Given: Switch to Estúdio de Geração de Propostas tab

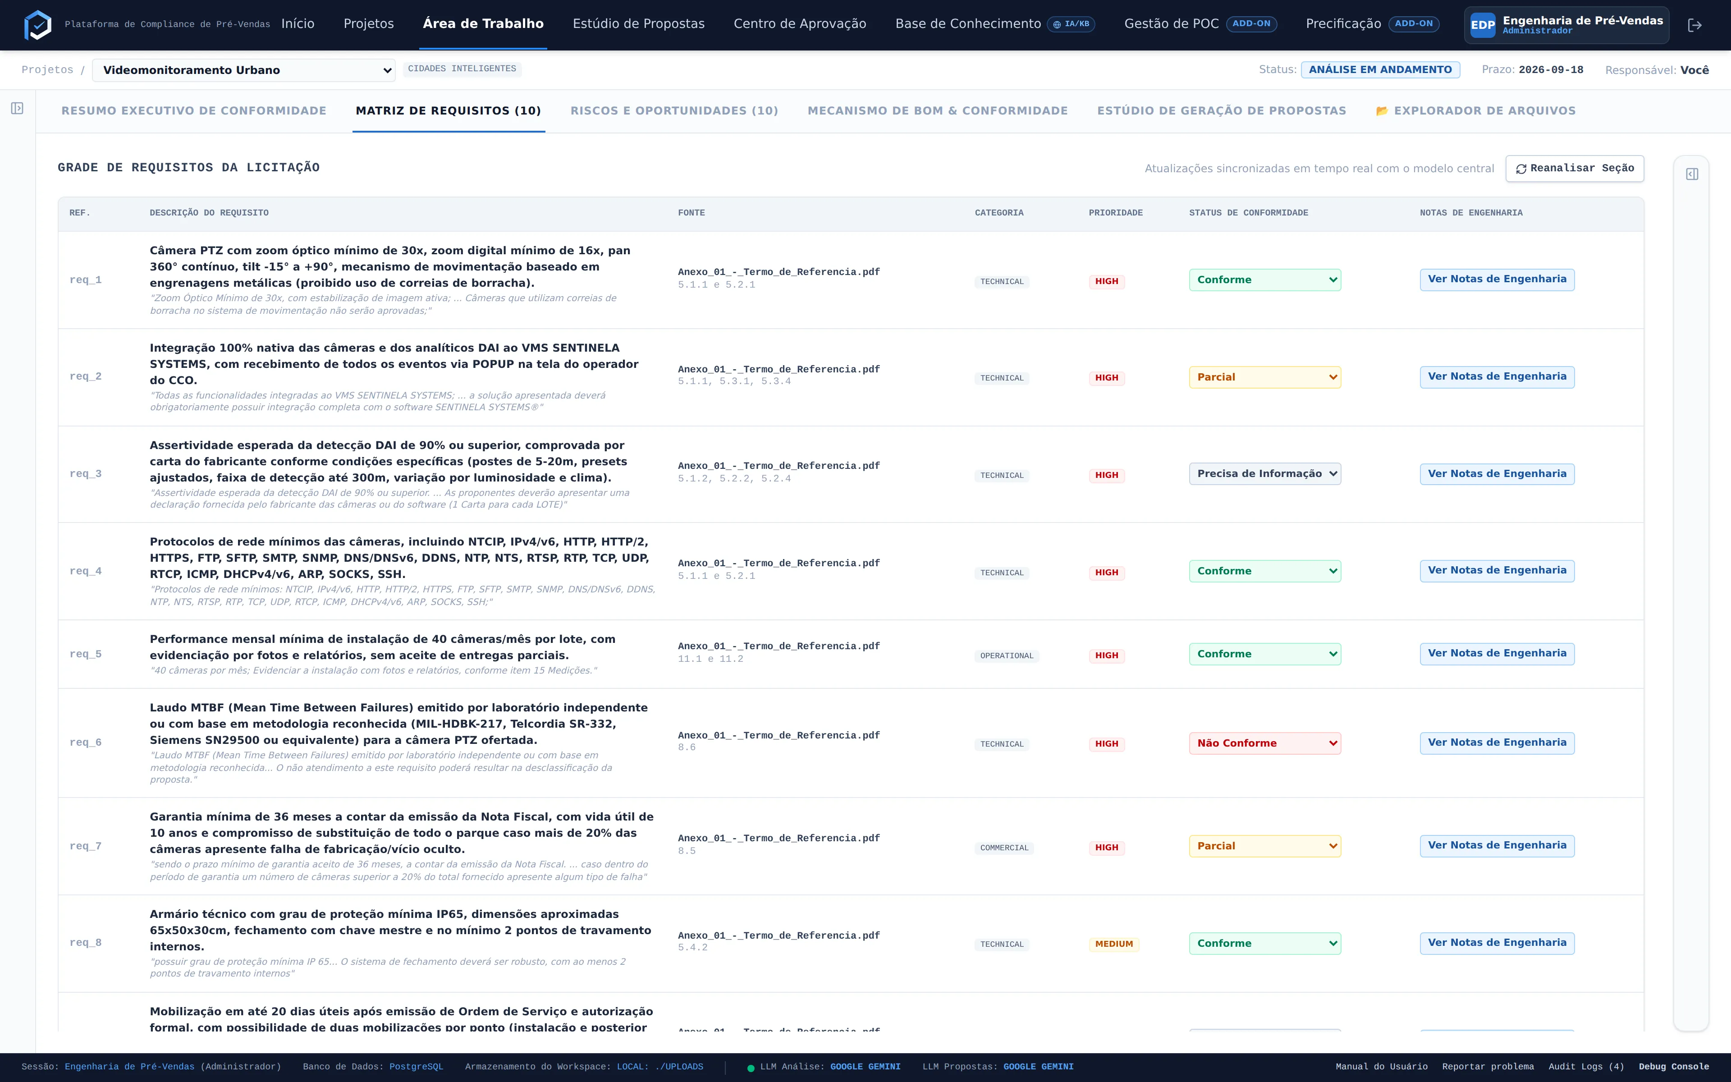Looking at the screenshot, I should [x=1222, y=111].
